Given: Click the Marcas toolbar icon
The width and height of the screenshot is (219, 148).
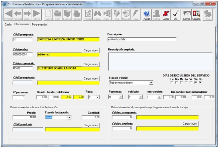Looking at the screenshot, I should 126,15.
